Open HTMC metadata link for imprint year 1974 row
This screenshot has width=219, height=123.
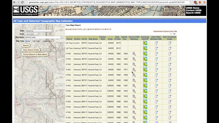click(134, 65)
